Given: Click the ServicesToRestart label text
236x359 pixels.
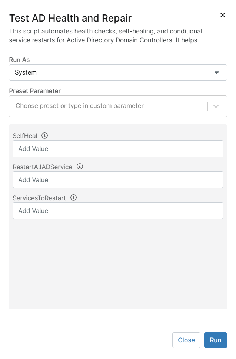Looking at the screenshot, I should [39, 198].
